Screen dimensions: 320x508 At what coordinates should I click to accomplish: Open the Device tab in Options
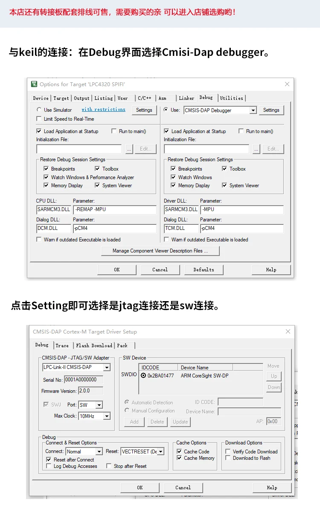tap(41, 98)
